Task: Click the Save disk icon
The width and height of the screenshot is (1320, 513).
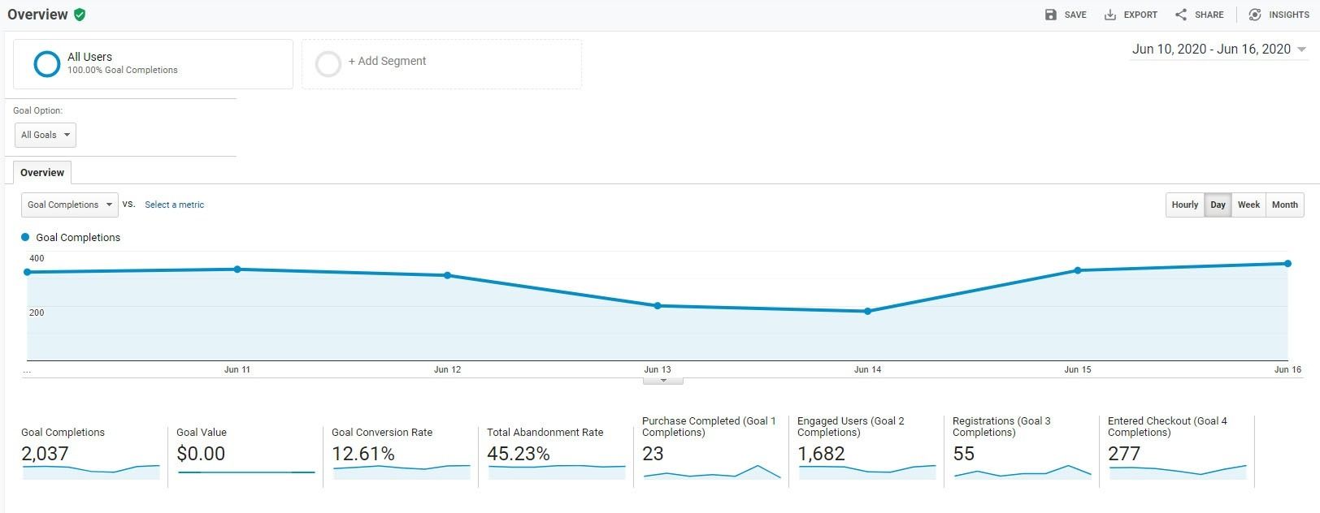Action: coord(1051,15)
